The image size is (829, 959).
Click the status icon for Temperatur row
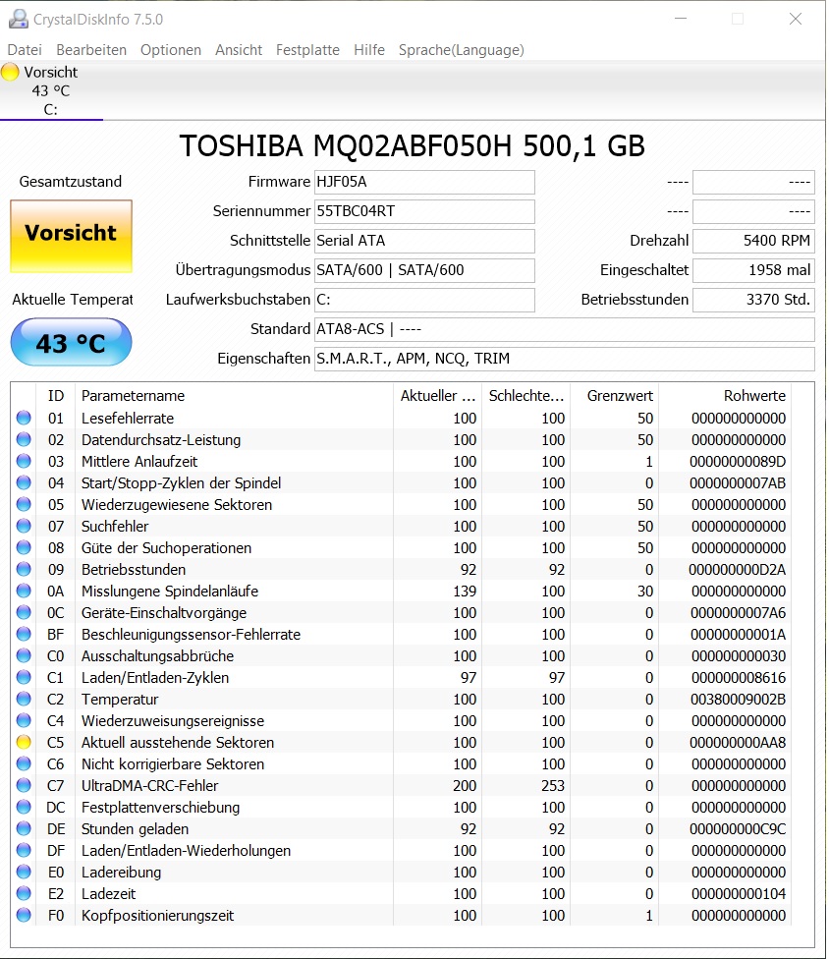24,699
